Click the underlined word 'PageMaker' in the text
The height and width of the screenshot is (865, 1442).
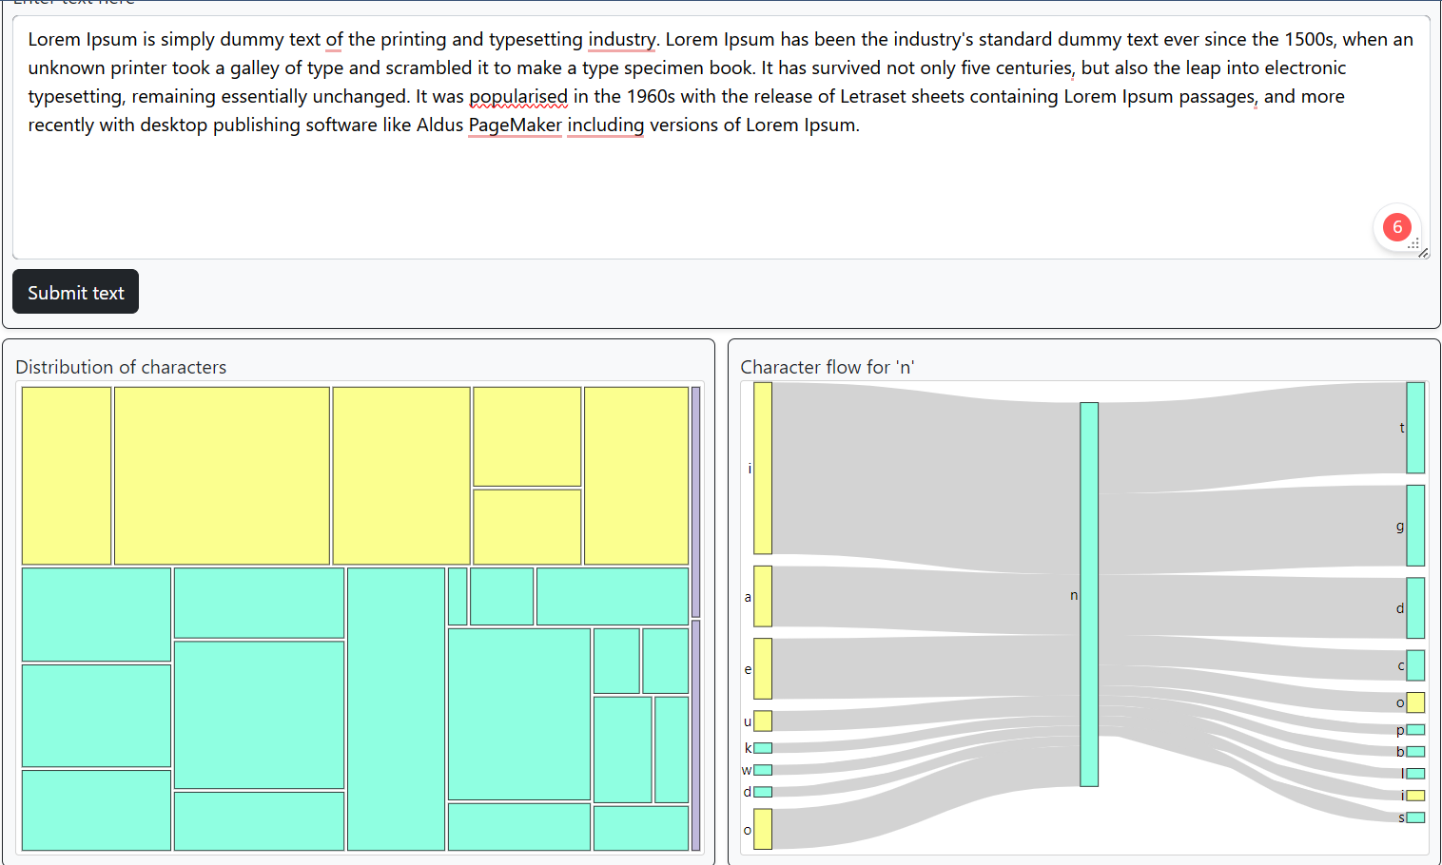point(515,125)
